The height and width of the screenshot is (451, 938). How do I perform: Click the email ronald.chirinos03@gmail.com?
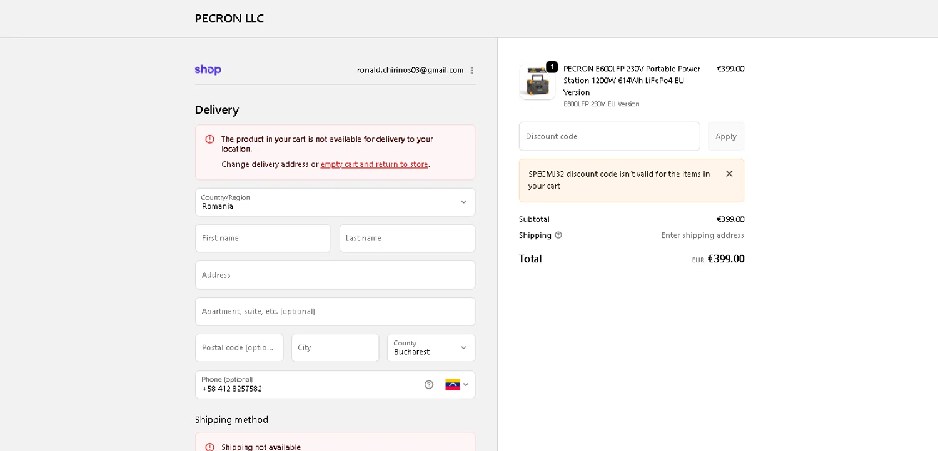(410, 71)
